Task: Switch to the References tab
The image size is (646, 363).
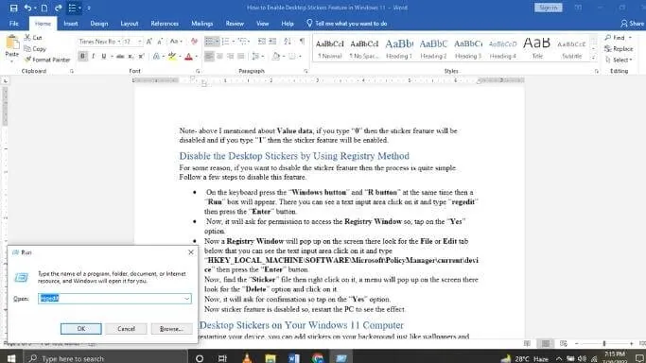Action: 165,24
